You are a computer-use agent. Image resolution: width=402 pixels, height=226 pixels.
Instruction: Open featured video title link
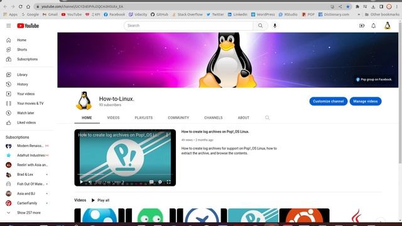click(x=215, y=132)
